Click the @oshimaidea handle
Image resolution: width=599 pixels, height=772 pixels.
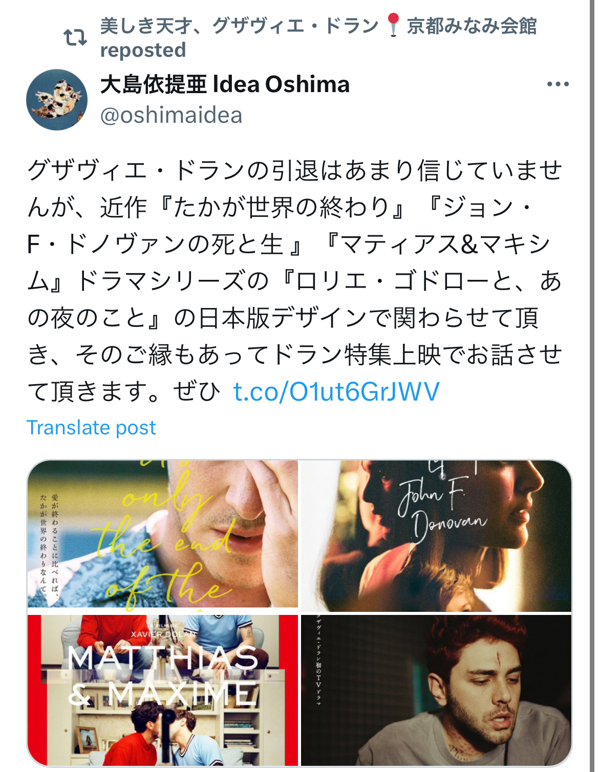pyautogui.click(x=171, y=115)
